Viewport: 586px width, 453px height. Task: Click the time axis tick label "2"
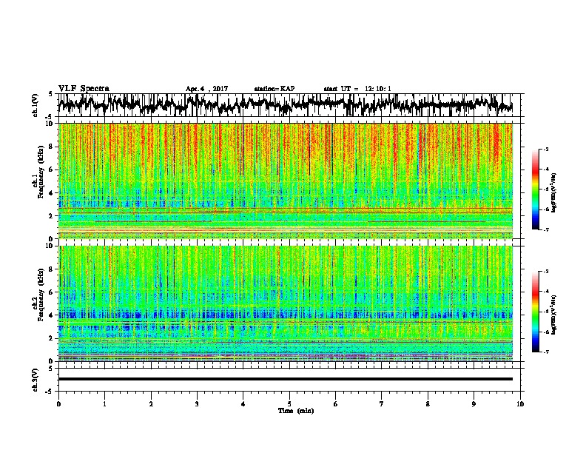coord(151,404)
